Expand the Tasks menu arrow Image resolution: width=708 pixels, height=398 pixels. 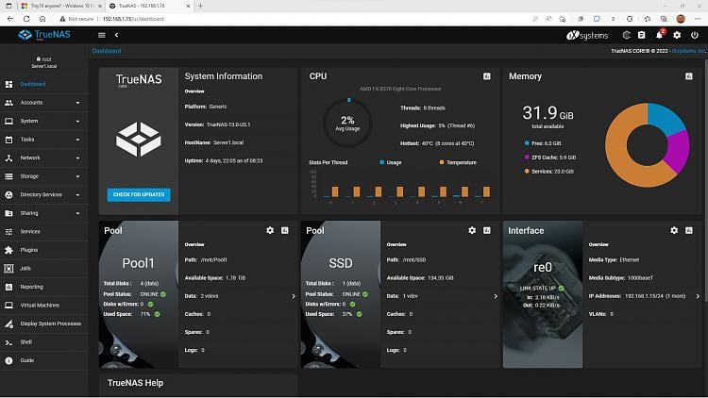tap(77, 140)
